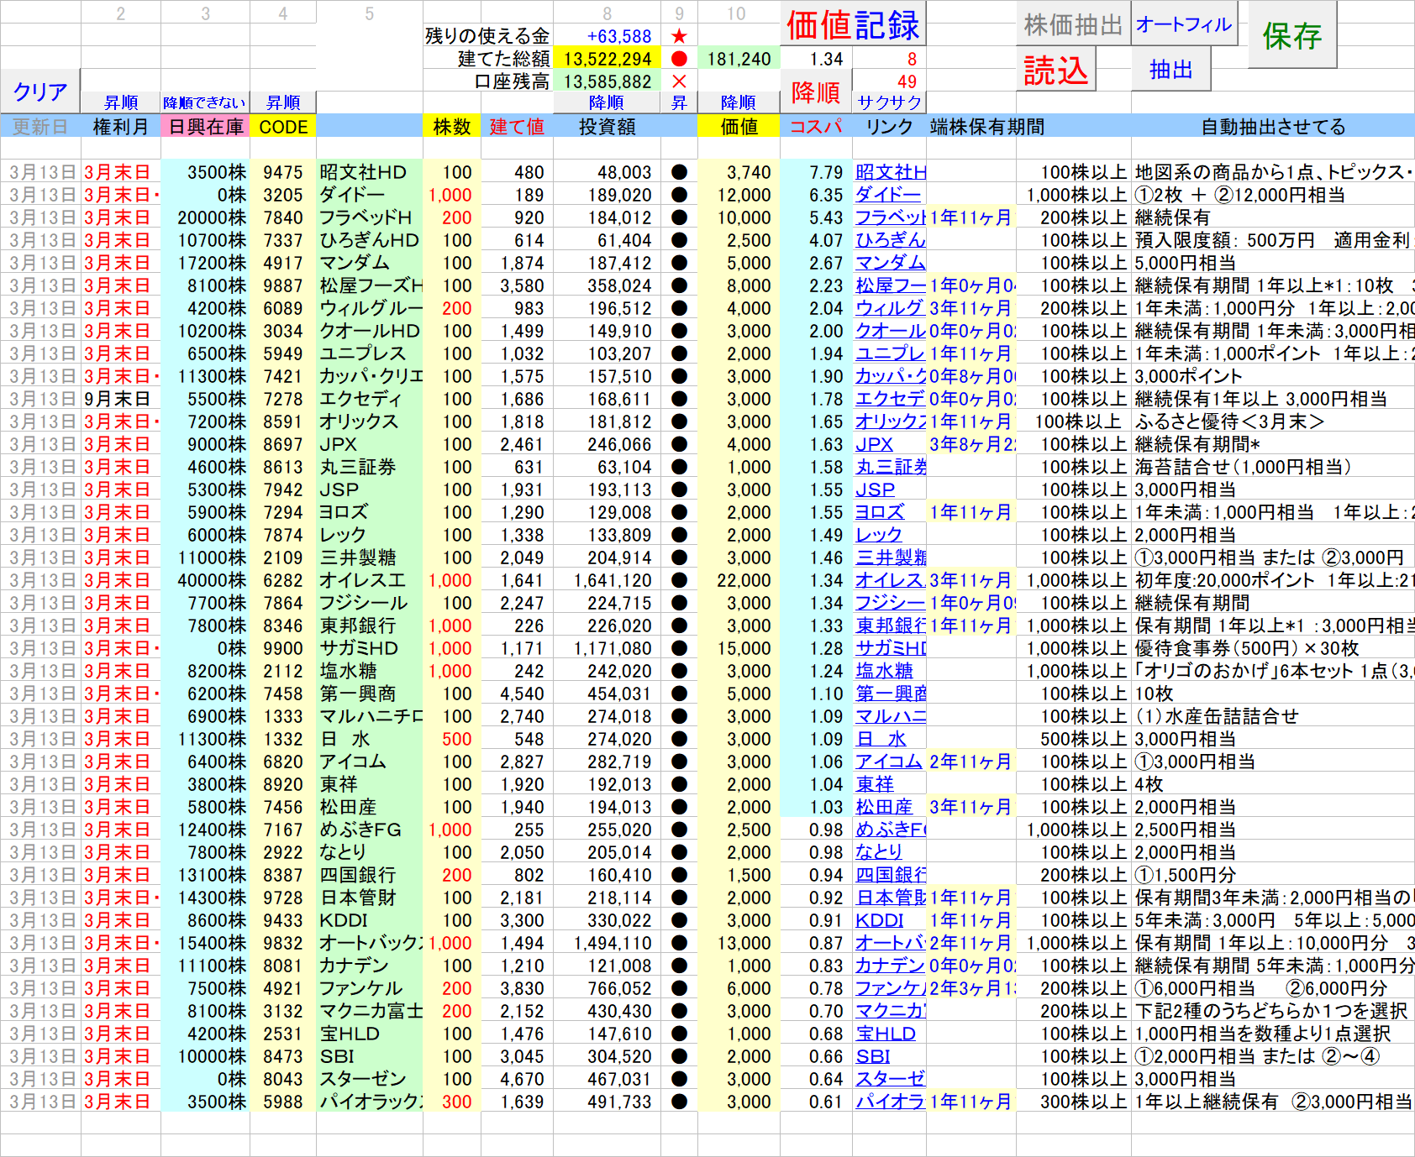Select the yellow CODE header
1415x1157 pixels.
(x=283, y=127)
